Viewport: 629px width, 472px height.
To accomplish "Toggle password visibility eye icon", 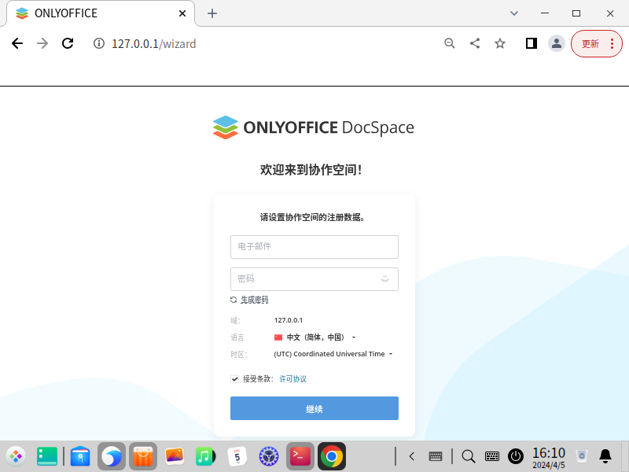I will click(384, 279).
